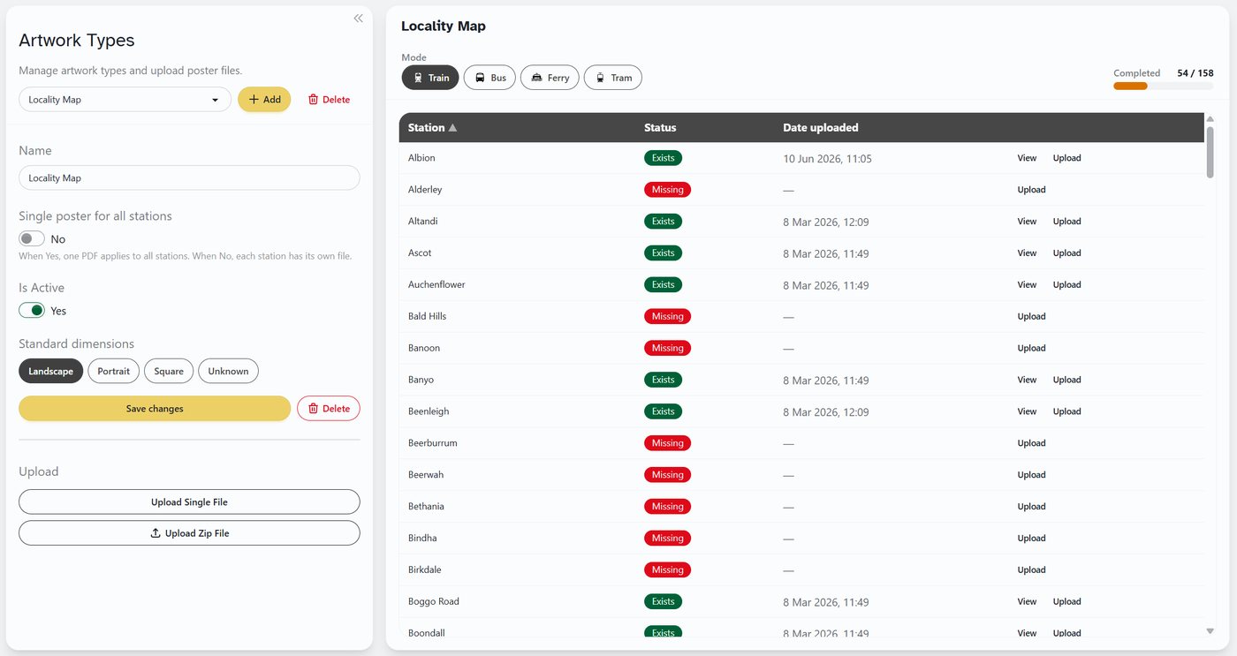Switch mode to Tram
Viewport: 1237px width, 656px height.
613,78
